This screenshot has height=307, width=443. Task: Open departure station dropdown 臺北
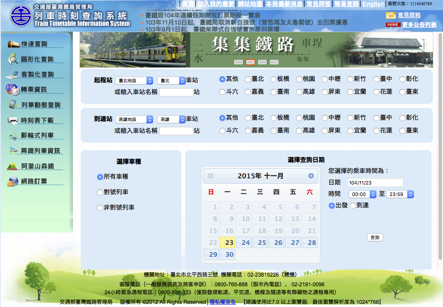click(x=171, y=81)
